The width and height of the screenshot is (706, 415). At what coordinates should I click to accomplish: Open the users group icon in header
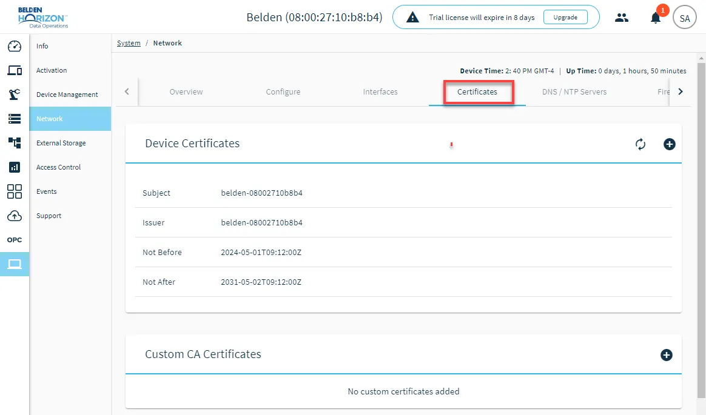tap(622, 18)
